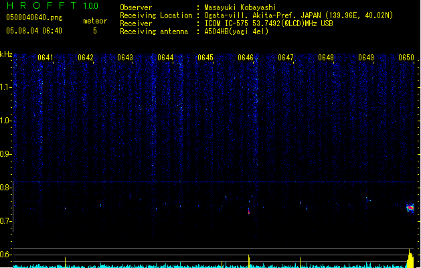Click the Ogata-vill. Akita-Pref. JAPAN location text
The width and height of the screenshot is (421, 268).
point(299,15)
